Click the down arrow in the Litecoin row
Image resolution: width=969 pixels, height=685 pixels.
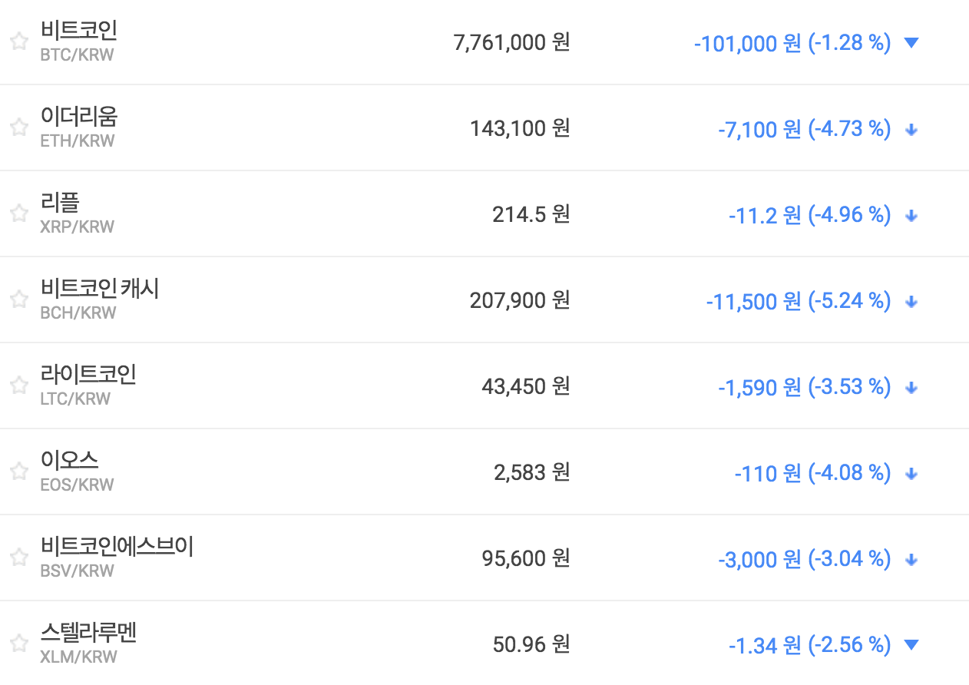(x=911, y=388)
